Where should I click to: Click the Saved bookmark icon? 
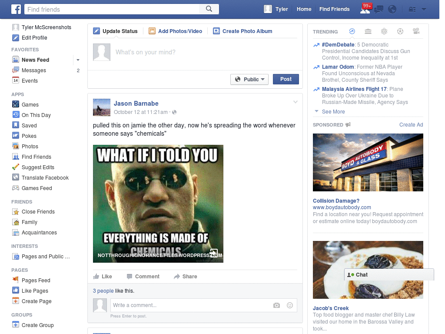[x=16, y=125]
